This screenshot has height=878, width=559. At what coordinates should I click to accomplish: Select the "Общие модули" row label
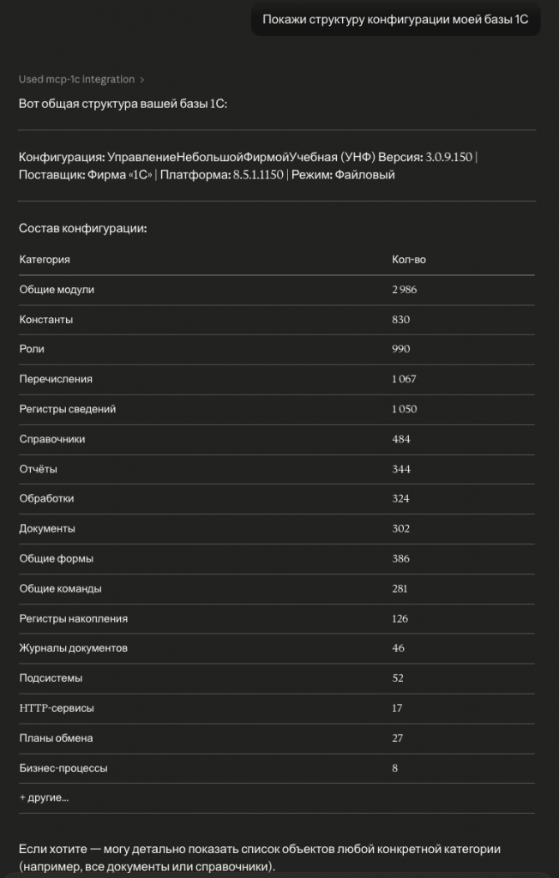click(x=57, y=290)
